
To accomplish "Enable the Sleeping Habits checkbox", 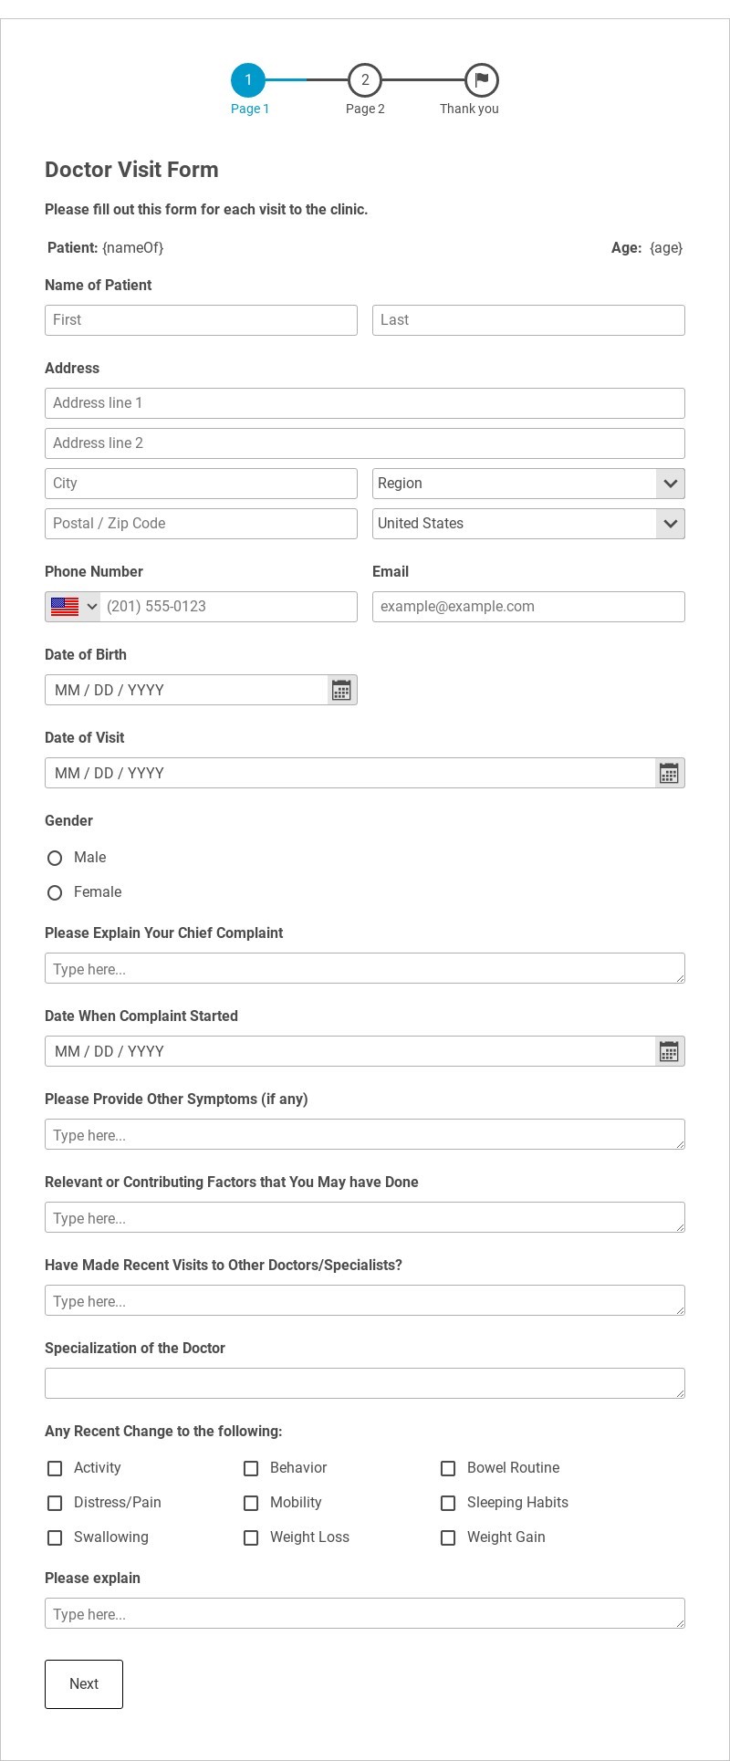I will click(448, 1503).
